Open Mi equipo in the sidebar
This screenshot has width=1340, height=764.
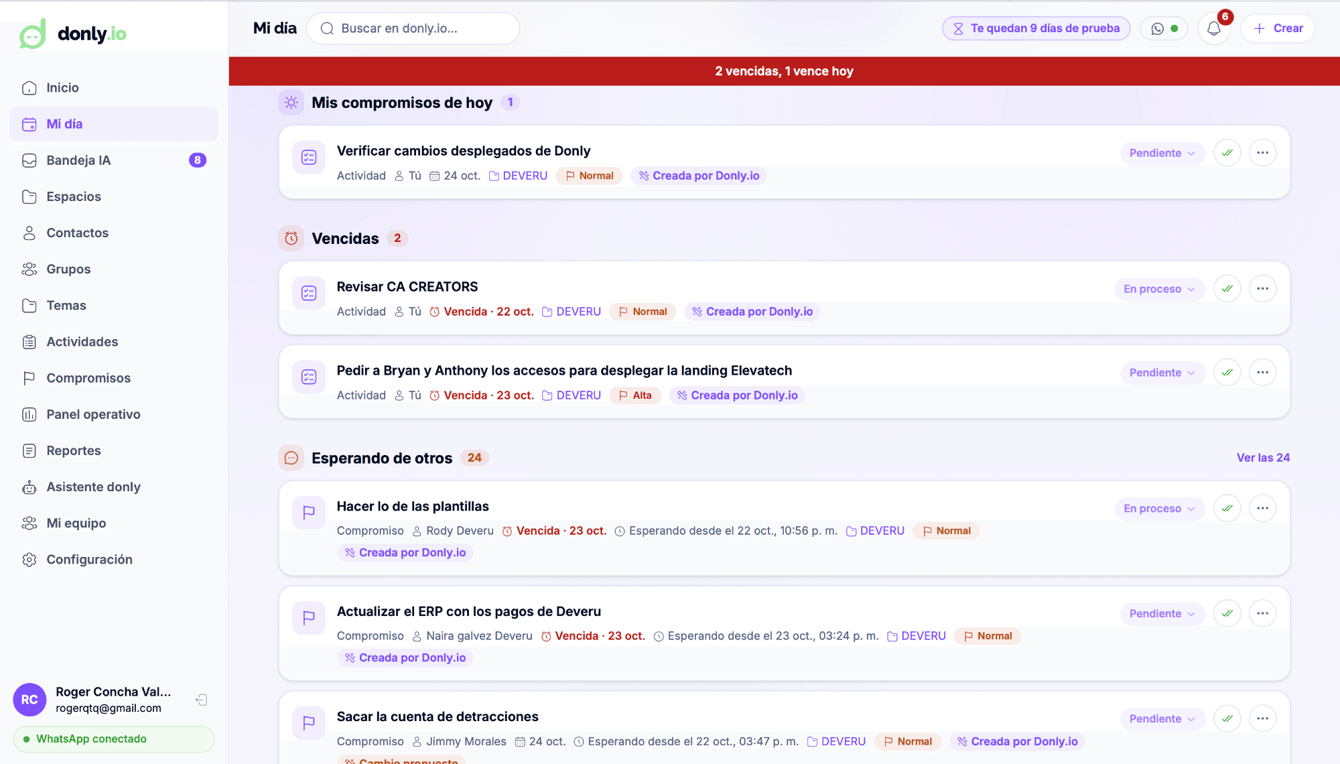point(114,523)
